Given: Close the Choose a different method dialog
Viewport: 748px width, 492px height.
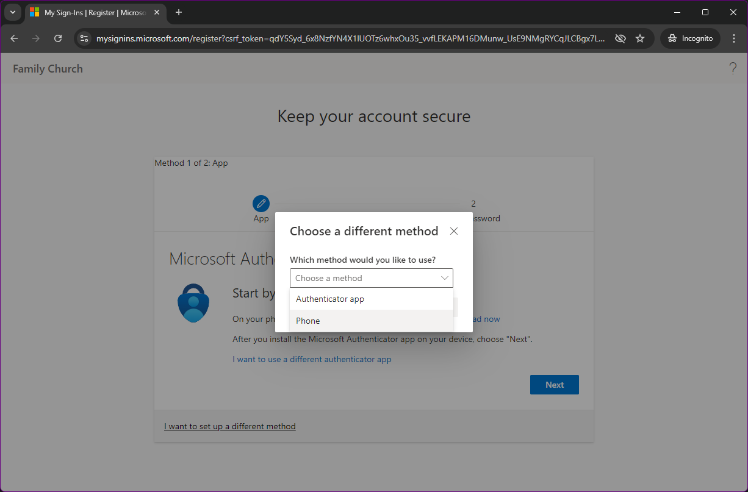Looking at the screenshot, I should coord(453,231).
